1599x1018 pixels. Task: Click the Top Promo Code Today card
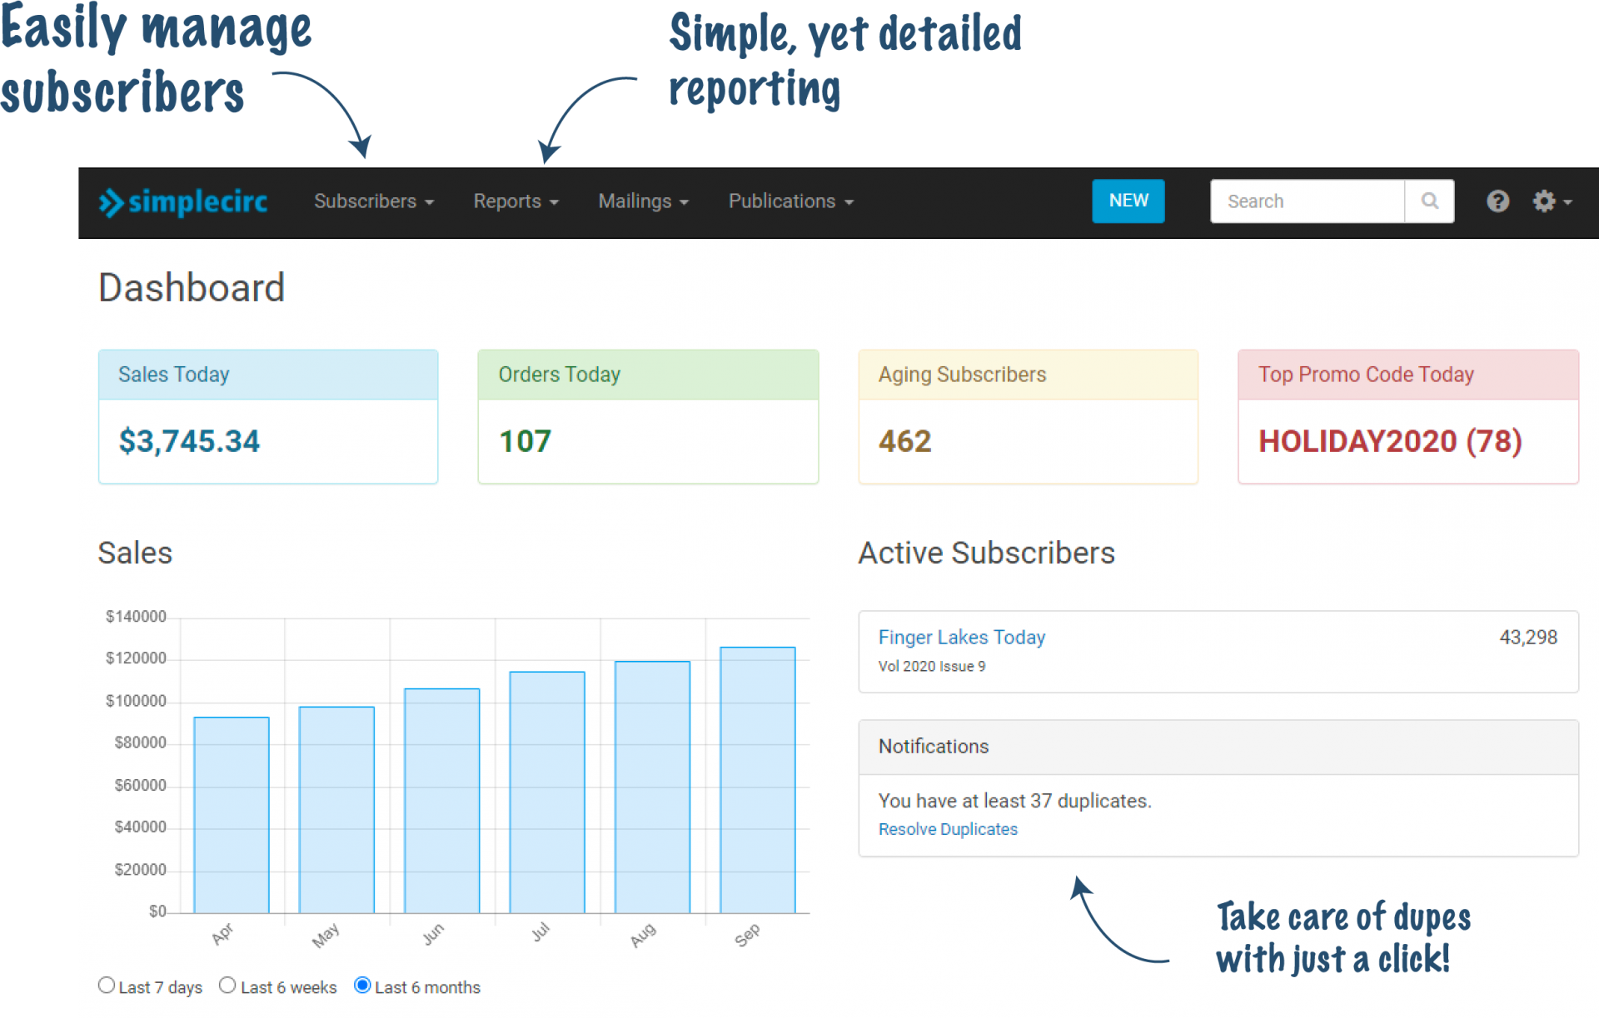tap(1407, 417)
